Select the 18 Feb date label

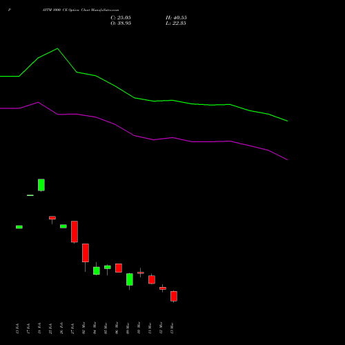coord(39,328)
